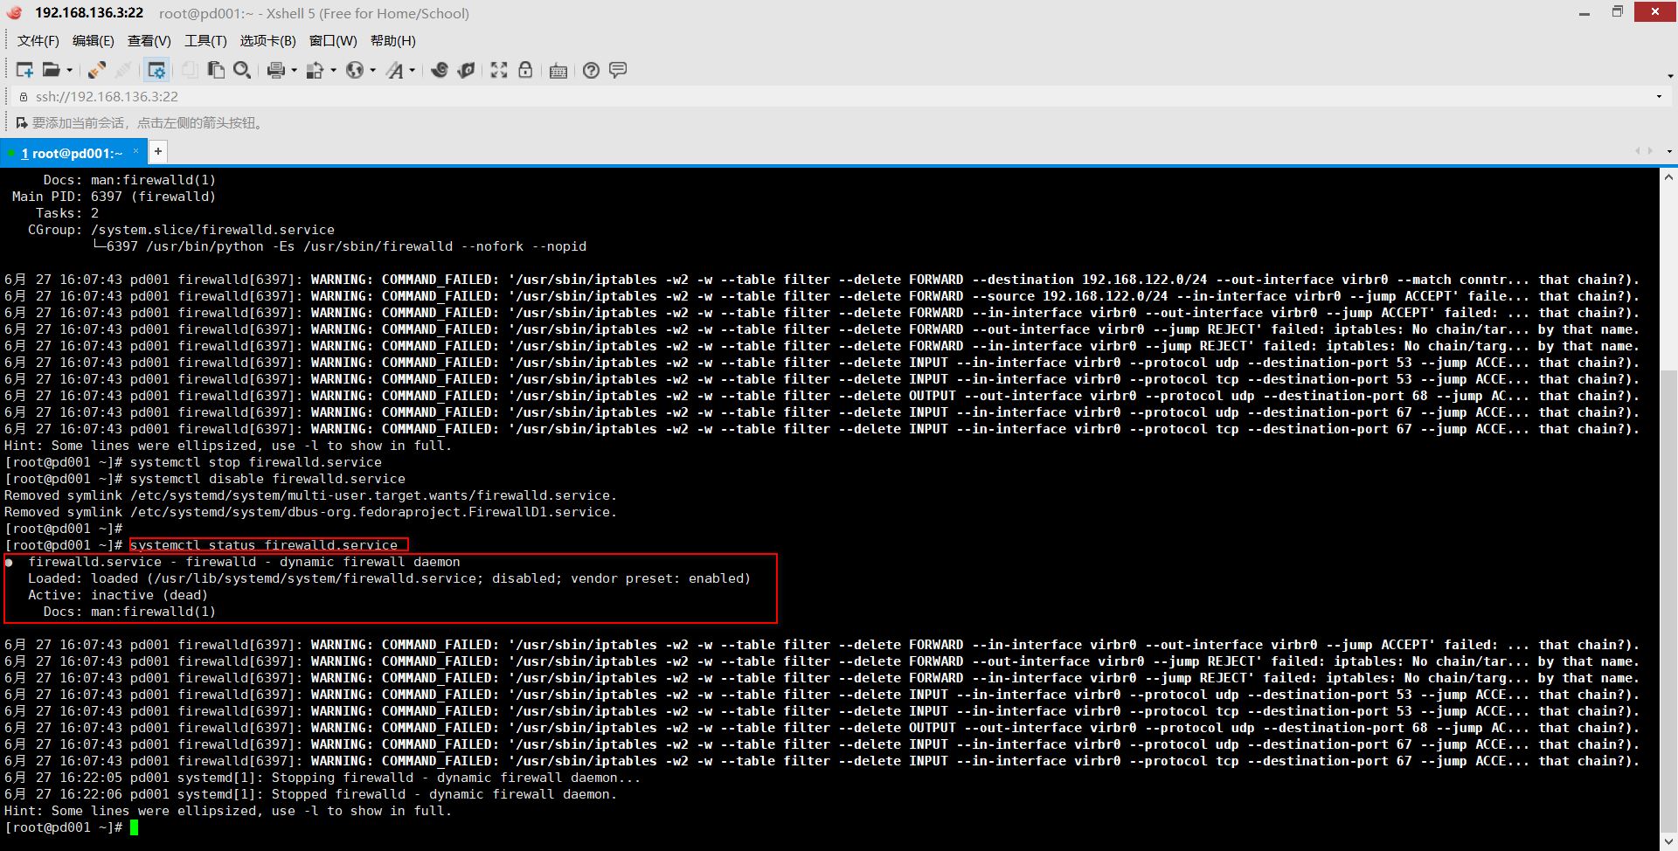Click the ssh://192.168.136.3:22 address field
This screenshot has height=851, width=1678.
tap(839, 97)
